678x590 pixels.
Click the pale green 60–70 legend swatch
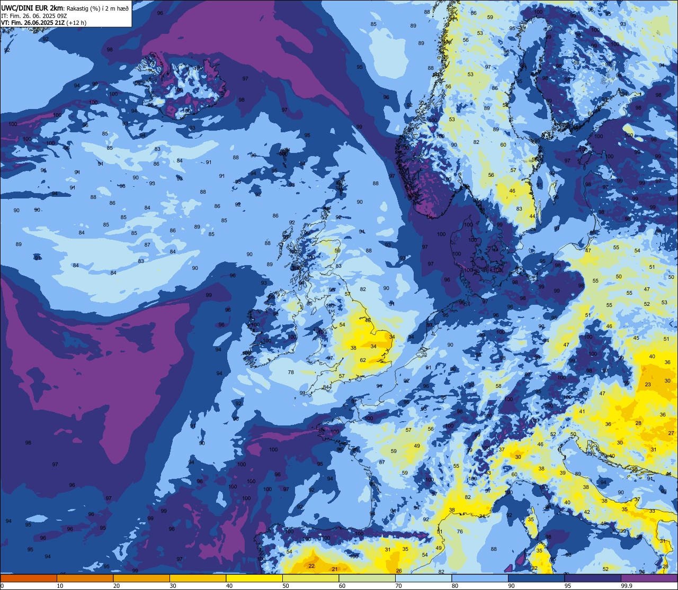pos(367,578)
